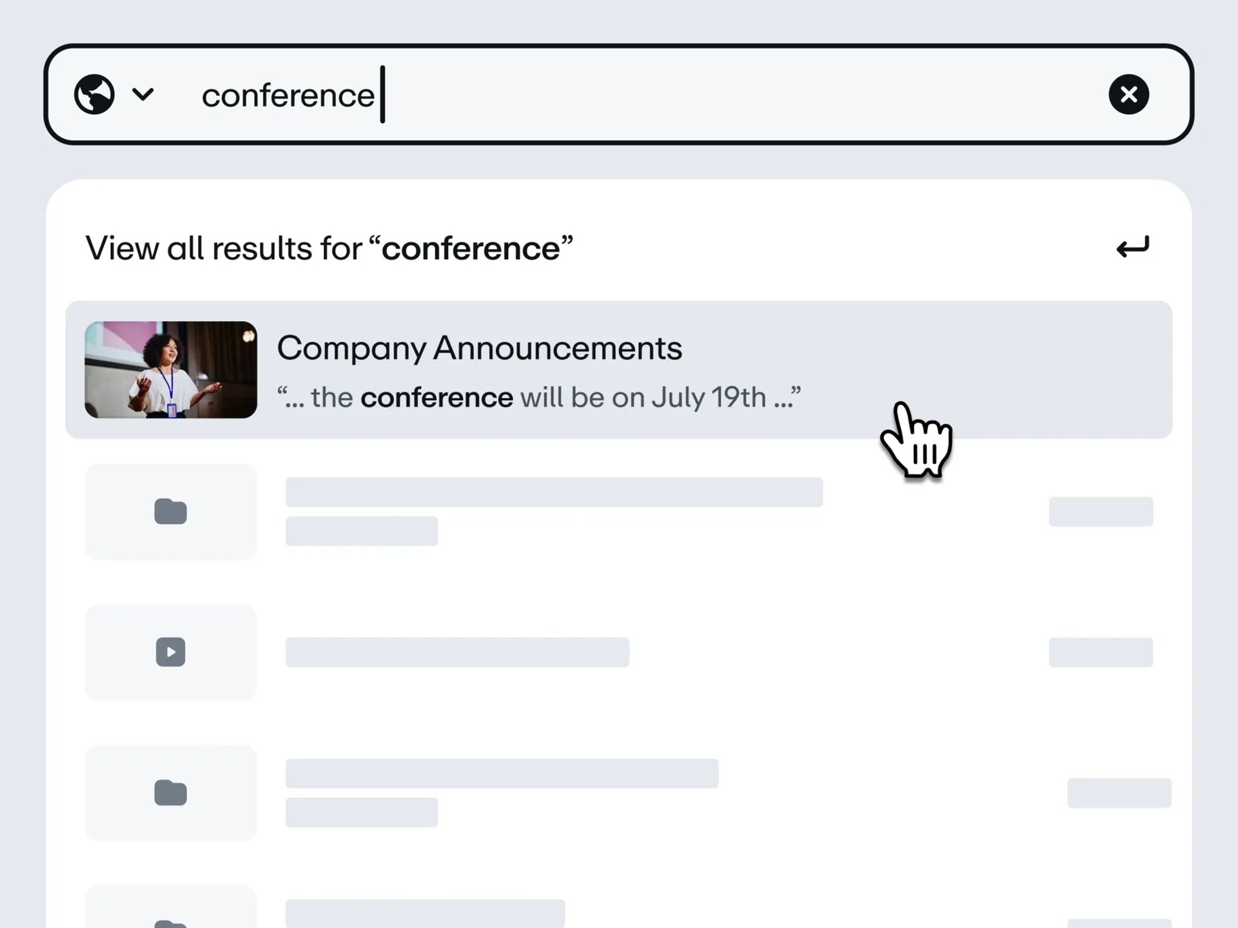Select the conference July 19th excerpt text

(539, 398)
